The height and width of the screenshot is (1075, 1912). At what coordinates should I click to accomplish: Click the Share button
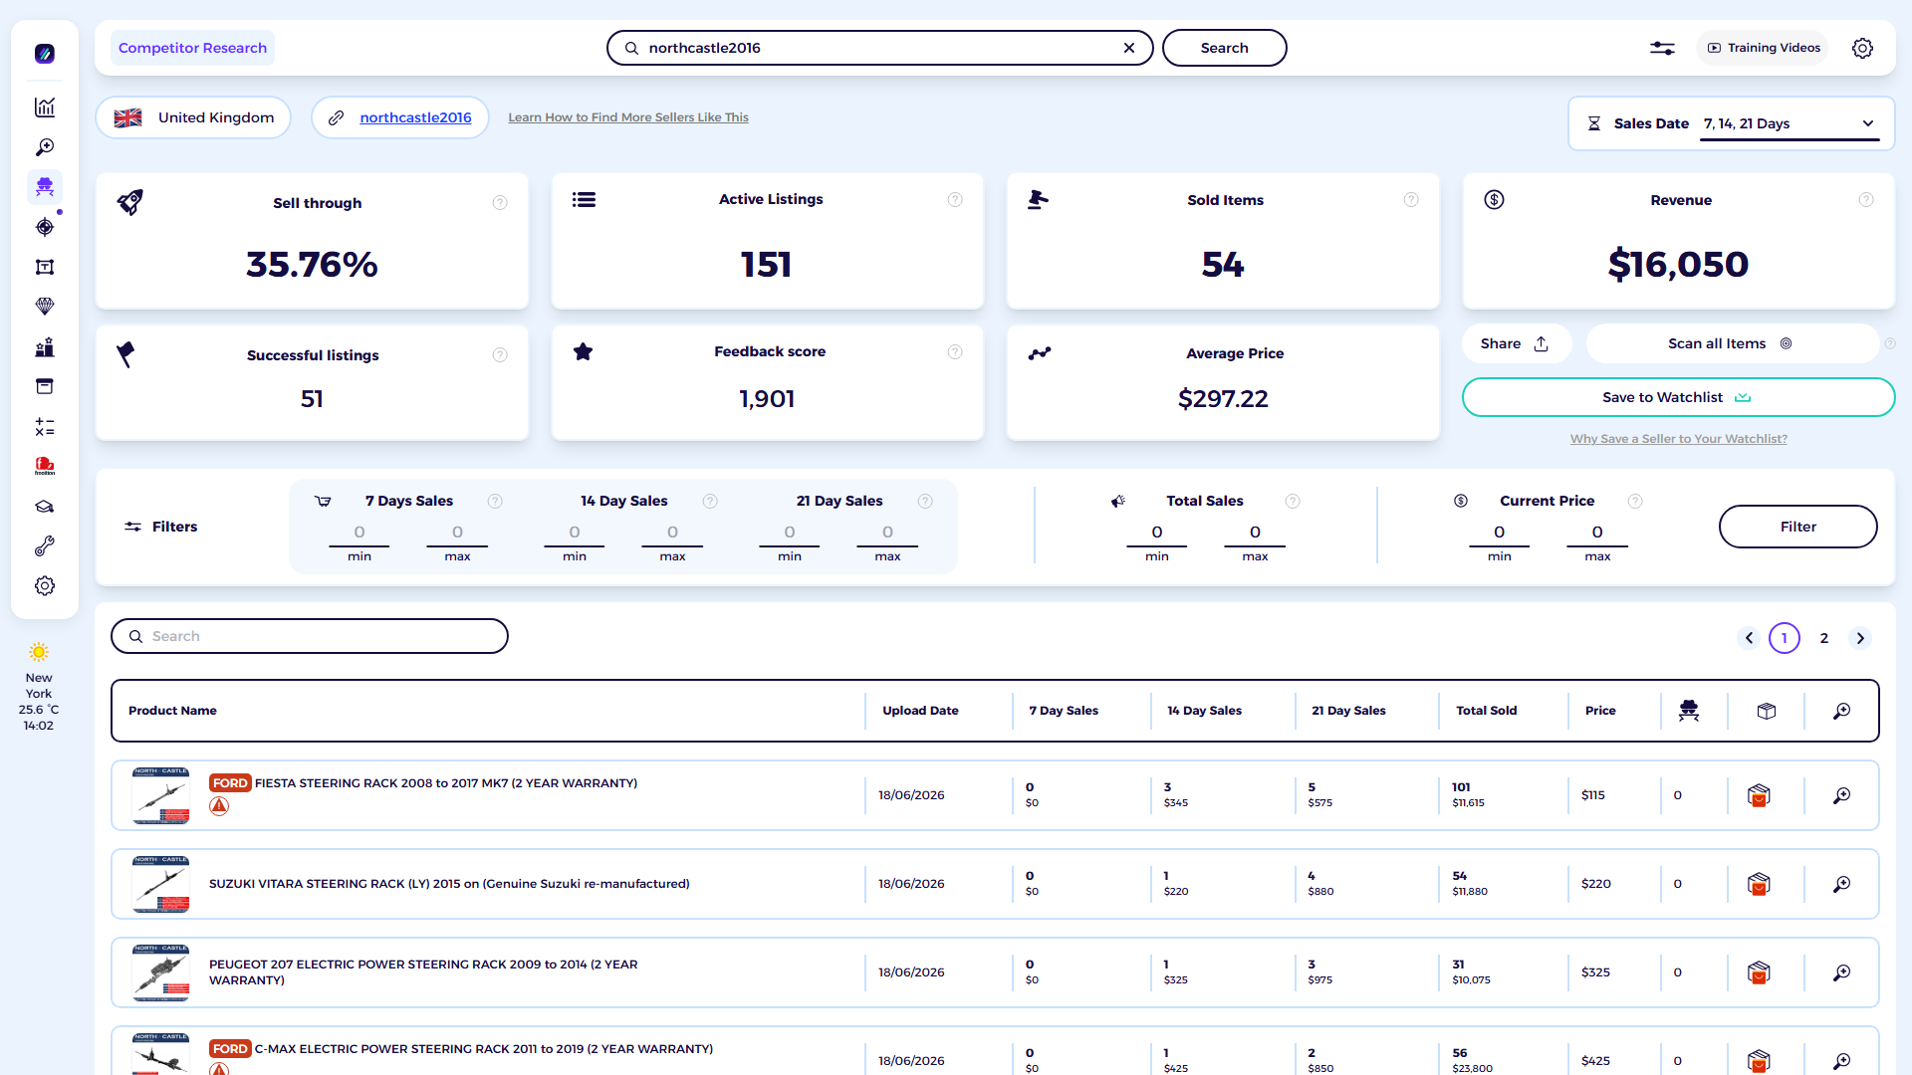1516,343
